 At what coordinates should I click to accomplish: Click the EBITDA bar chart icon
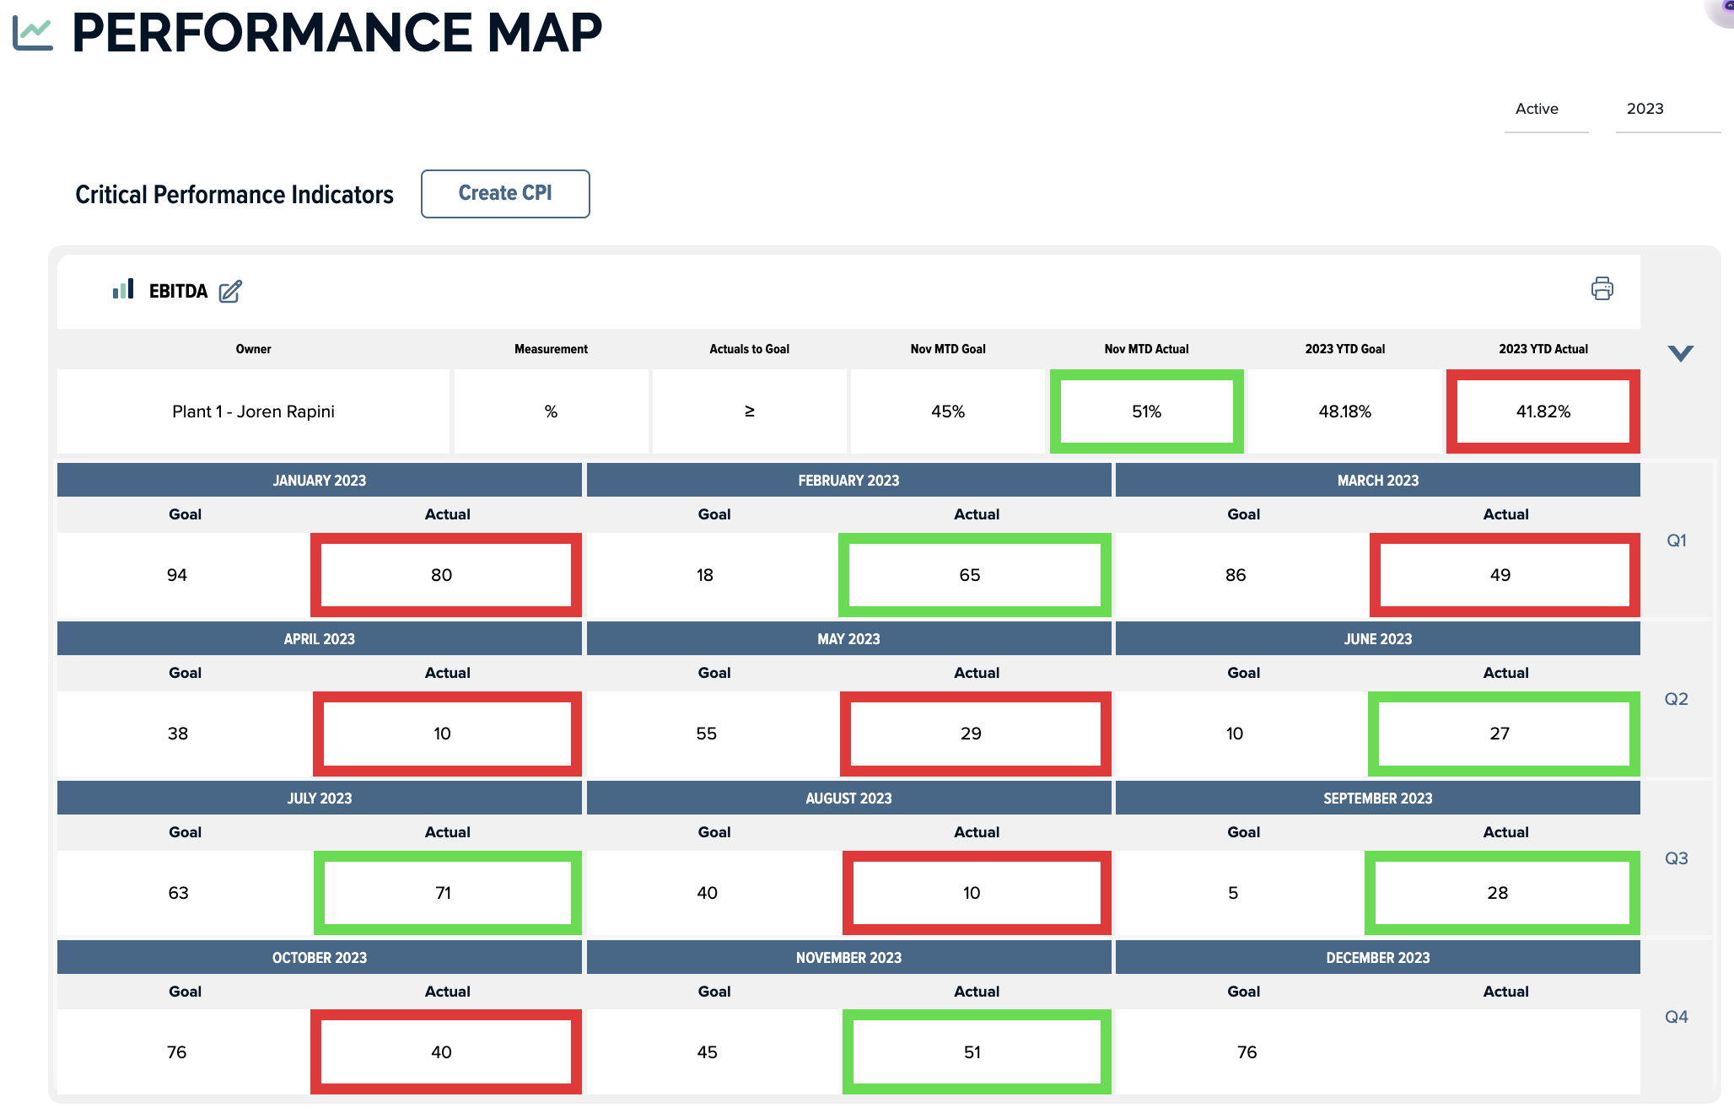coord(123,290)
